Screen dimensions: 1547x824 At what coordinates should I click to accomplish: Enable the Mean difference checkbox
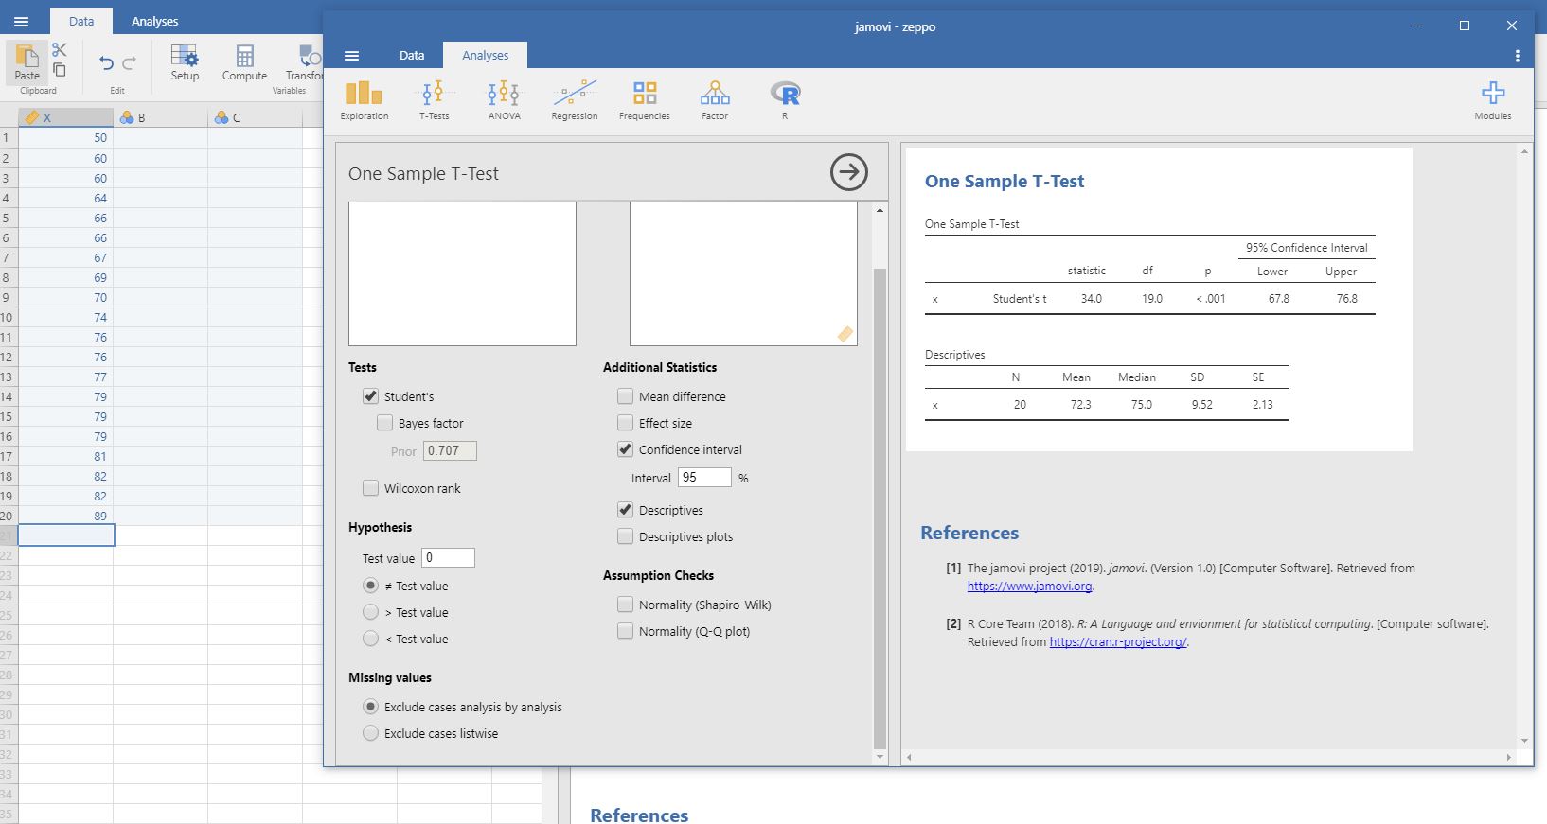tap(625, 396)
